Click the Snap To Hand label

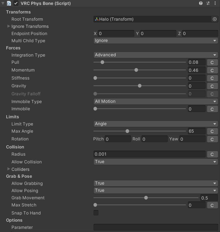tap(26, 213)
